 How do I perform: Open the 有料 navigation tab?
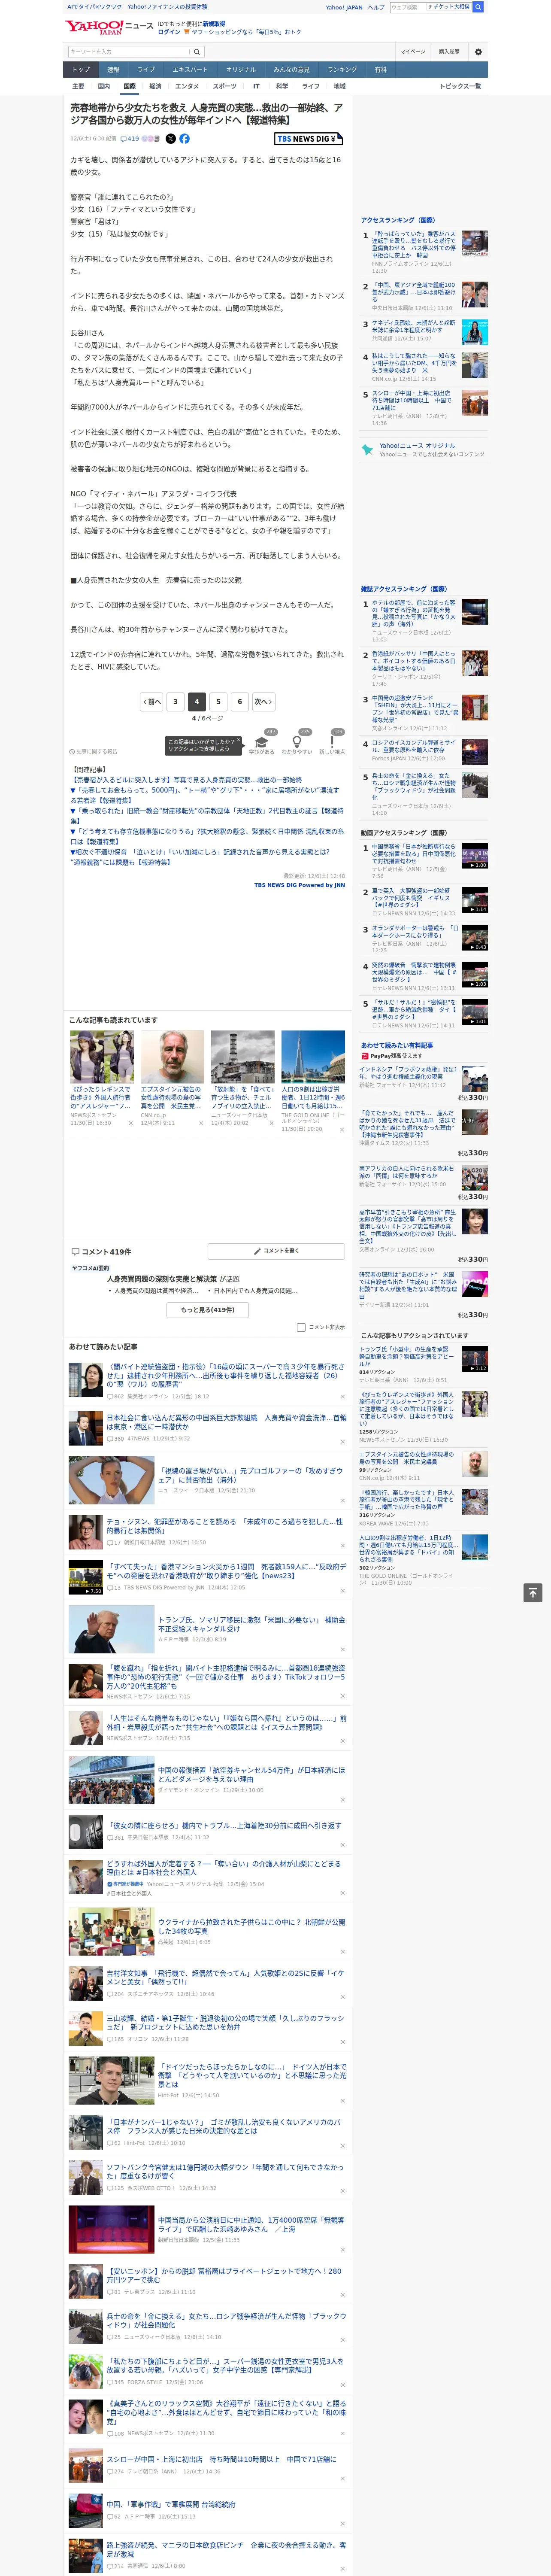pos(380,70)
